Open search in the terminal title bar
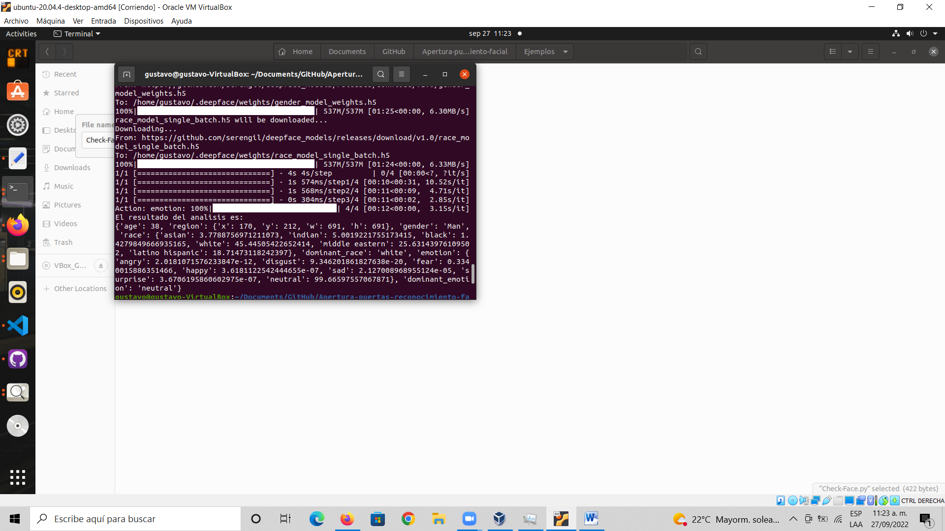Viewport: 945px width, 531px height. pos(380,74)
